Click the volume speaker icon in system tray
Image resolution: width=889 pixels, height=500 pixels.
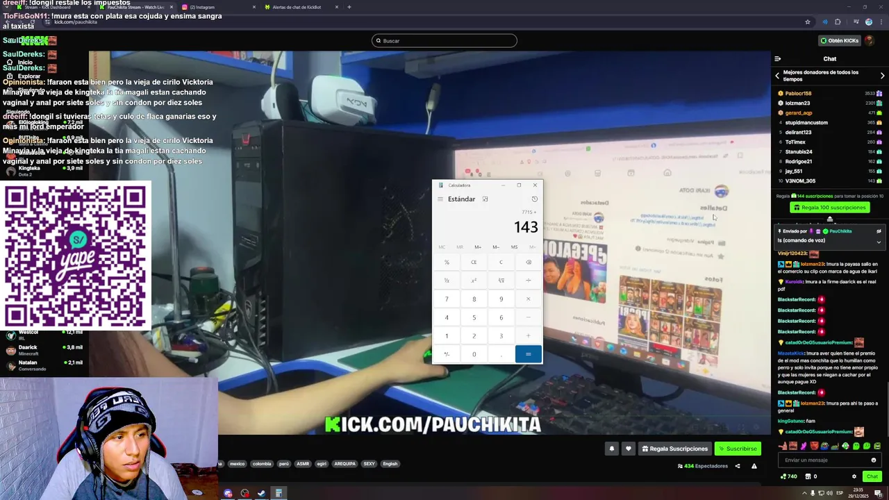pyautogui.click(x=829, y=493)
